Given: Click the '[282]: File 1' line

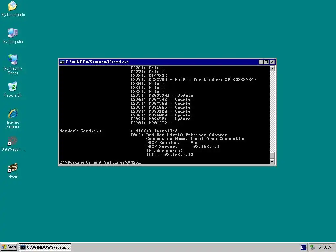Looking at the screenshot, I should pos(147,92).
